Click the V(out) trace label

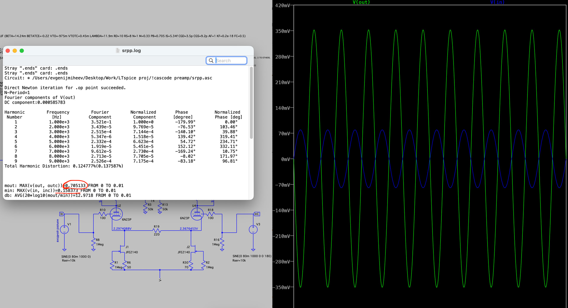(x=361, y=2)
